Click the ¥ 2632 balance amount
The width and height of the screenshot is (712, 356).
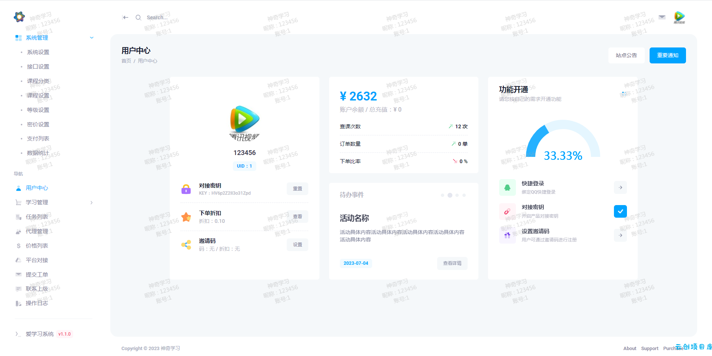click(x=358, y=96)
